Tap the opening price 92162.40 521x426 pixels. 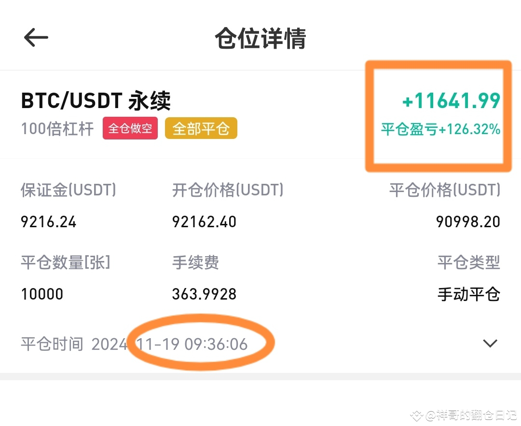point(204,222)
